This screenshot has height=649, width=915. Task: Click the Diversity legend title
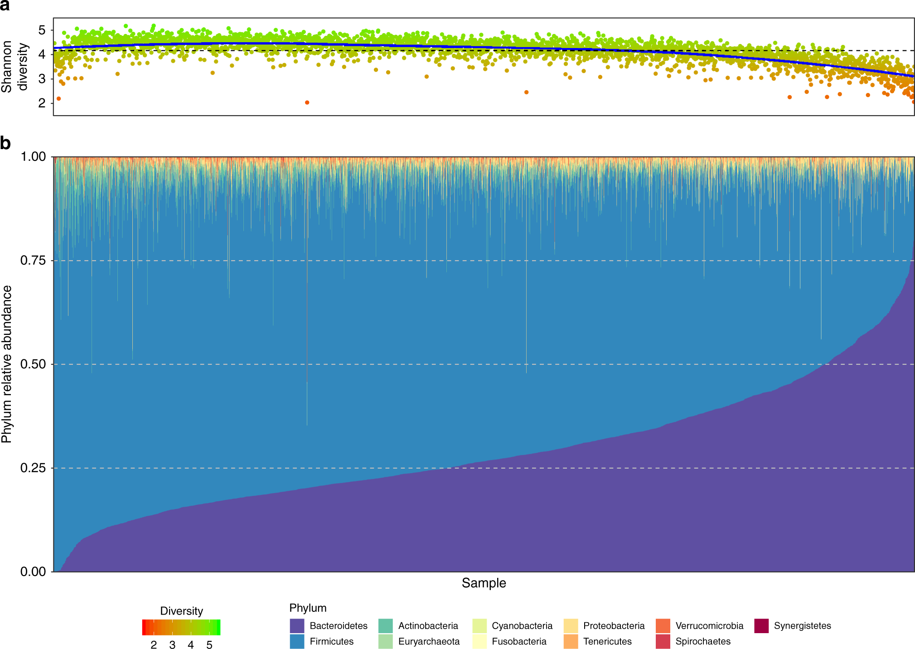coord(181,611)
